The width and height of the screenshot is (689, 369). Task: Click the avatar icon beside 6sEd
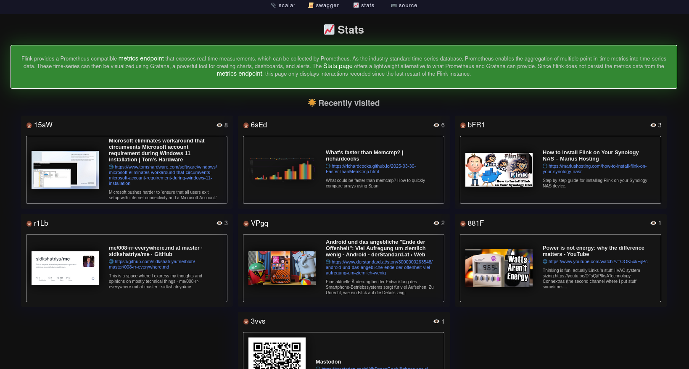click(x=246, y=125)
